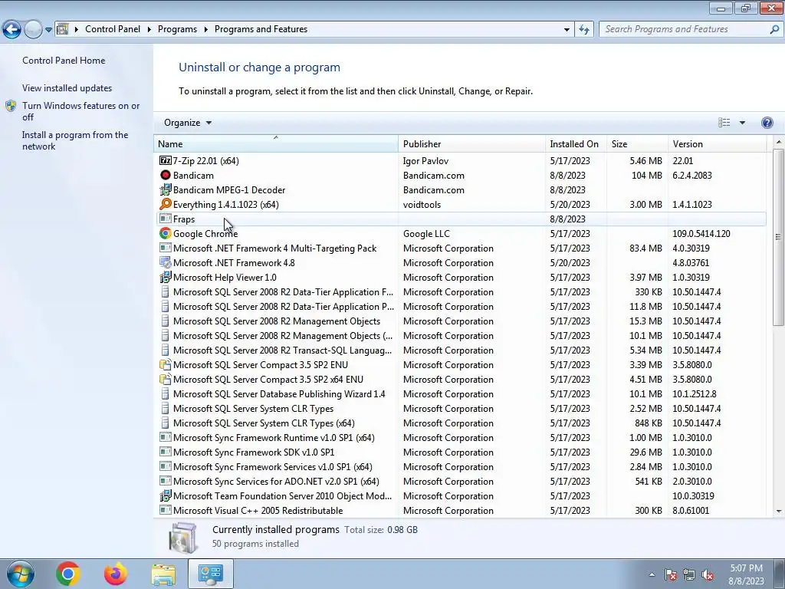Select Microsoft SQL Server System CLR Types (x64)

point(460,423)
